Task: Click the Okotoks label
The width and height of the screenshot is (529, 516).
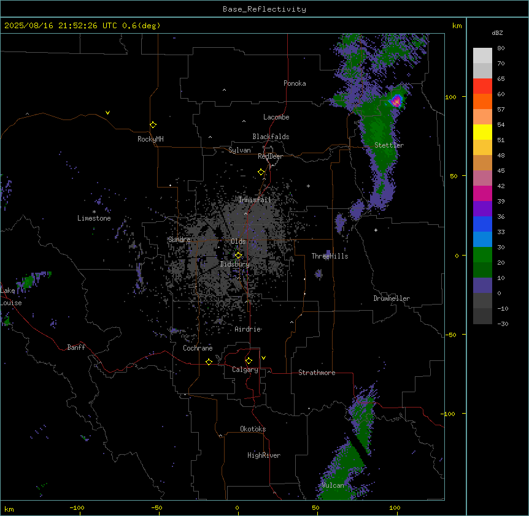Action: [253, 429]
